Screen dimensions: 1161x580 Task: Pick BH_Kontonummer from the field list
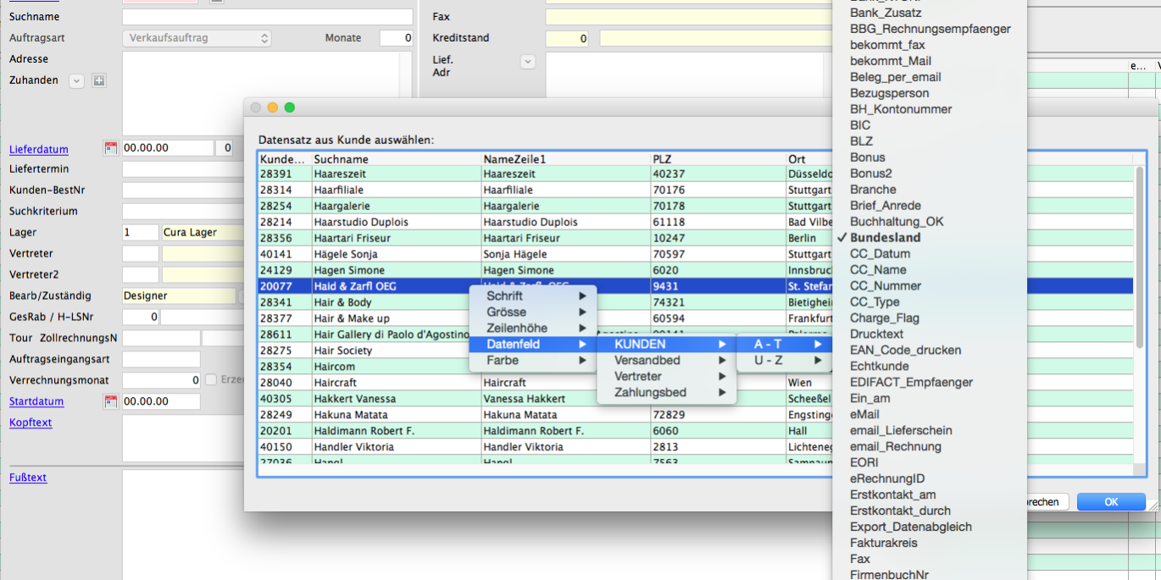point(930,109)
